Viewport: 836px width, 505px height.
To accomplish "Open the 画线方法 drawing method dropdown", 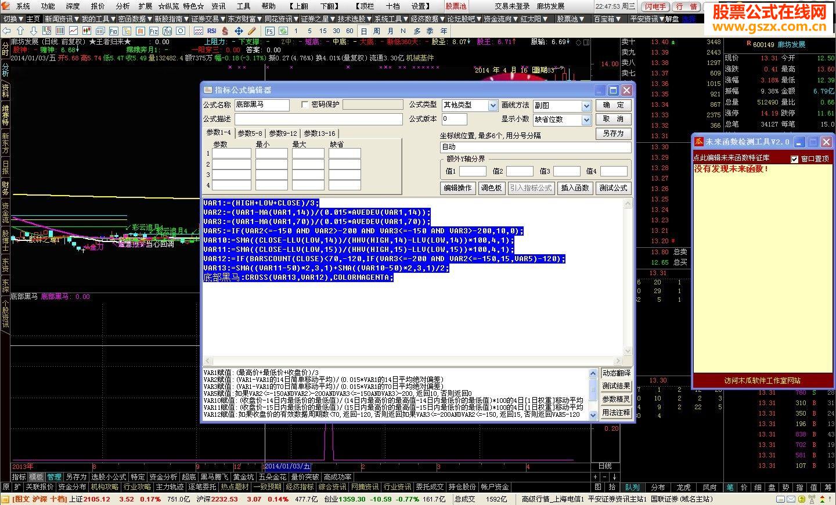I will (586, 106).
